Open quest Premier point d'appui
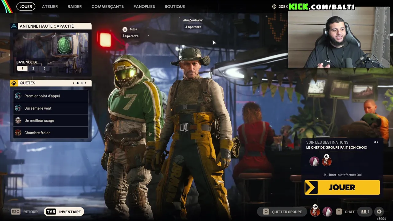393x221 pixels. pos(51,96)
